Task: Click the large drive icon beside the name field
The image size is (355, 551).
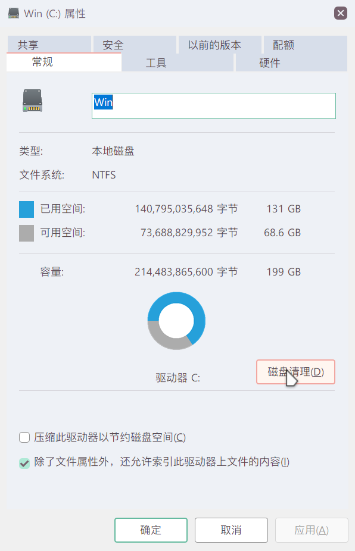Action: pos(32,101)
